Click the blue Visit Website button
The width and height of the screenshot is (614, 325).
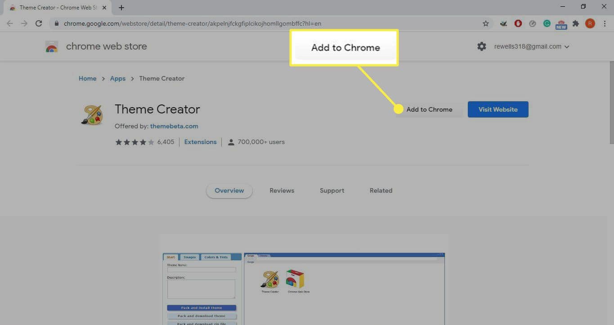pos(498,109)
